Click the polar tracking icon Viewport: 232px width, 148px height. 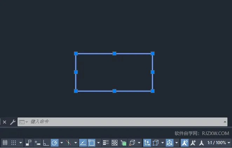click(x=55, y=143)
